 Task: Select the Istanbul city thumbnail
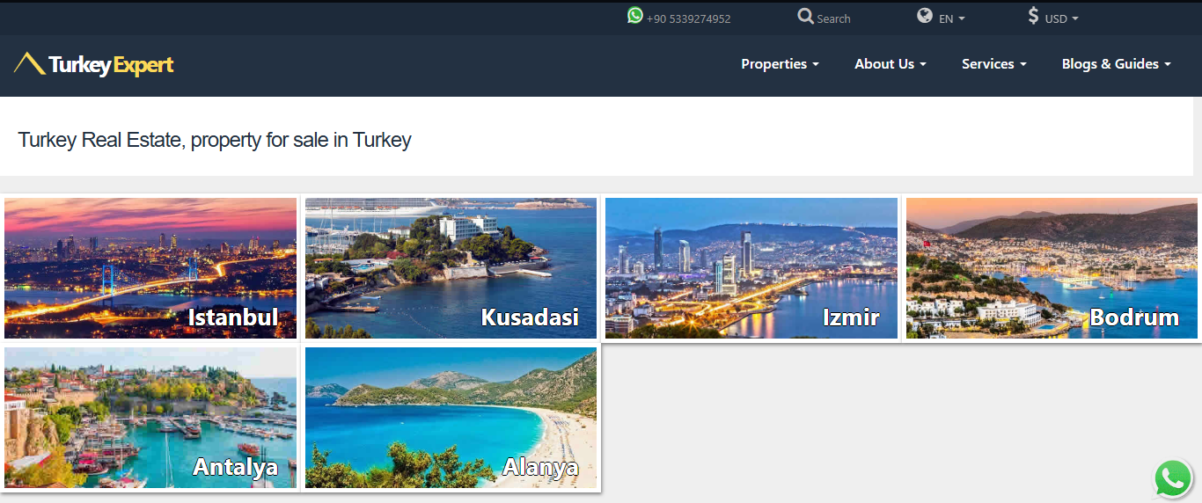(150, 268)
